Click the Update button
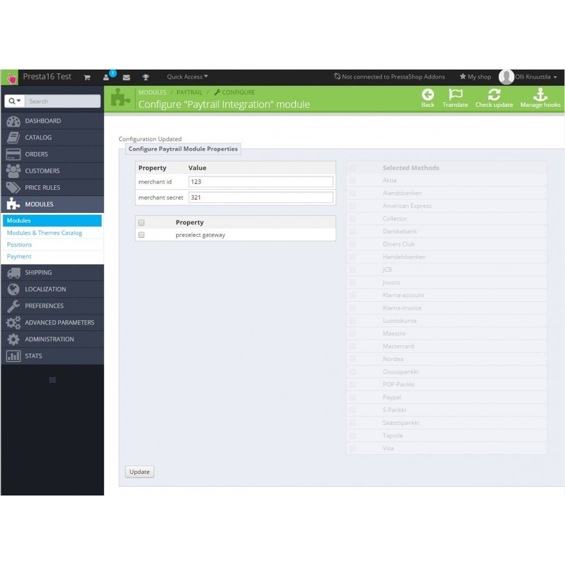Image resolution: width=565 pixels, height=565 pixels. (x=140, y=472)
